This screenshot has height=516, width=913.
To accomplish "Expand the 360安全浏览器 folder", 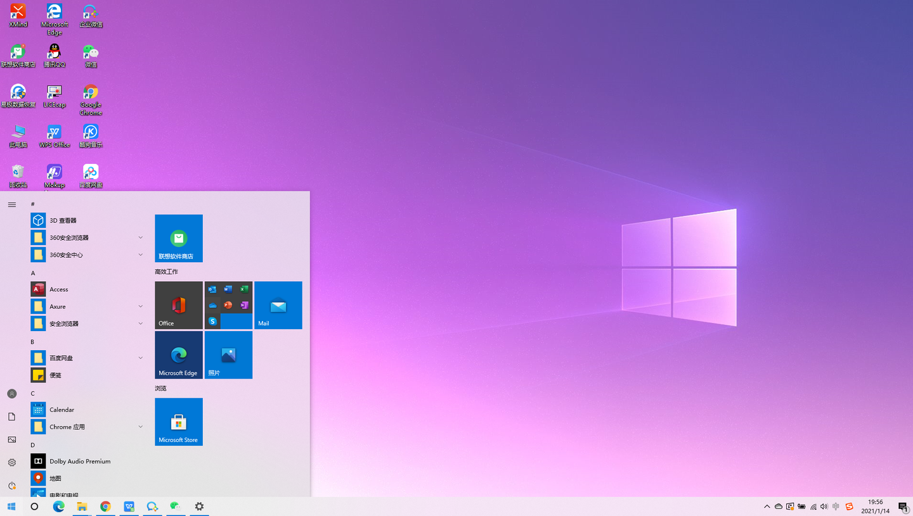I will [x=88, y=237].
